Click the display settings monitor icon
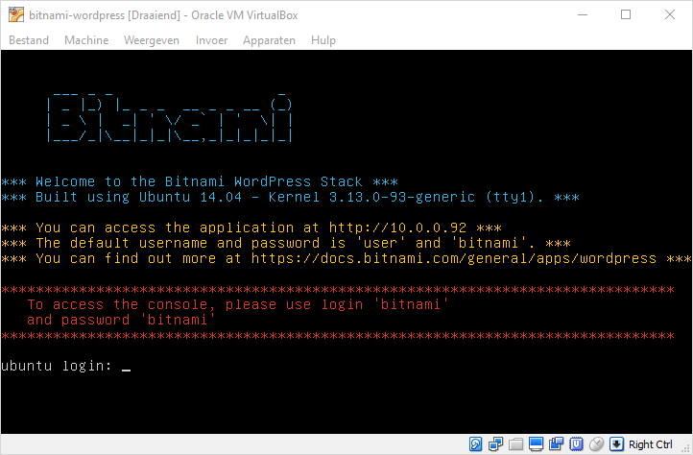Viewport: 693px width, 455px height. [x=537, y=443]
